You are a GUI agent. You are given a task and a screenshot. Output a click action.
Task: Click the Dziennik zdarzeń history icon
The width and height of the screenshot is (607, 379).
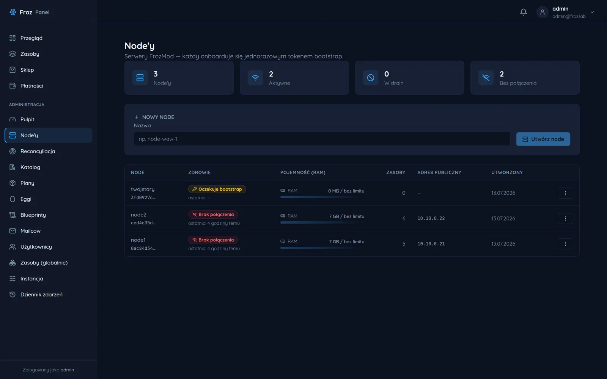tap(13, 294)
